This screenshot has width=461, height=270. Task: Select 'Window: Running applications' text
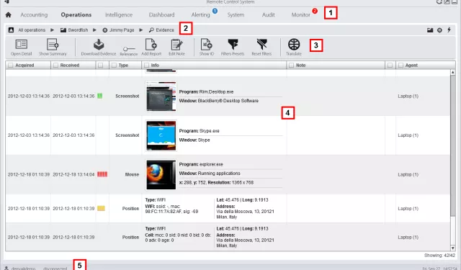pyautogui.click(x=210, y=174)
